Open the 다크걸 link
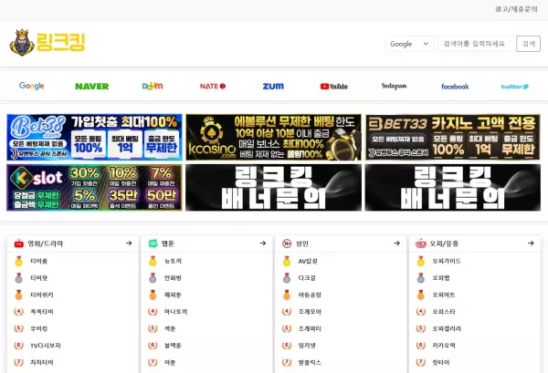Image resolution: width=548 pixels, height=373 pixels. (307, 278)
